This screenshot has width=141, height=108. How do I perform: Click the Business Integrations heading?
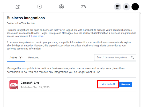click(x=26, y=18)
